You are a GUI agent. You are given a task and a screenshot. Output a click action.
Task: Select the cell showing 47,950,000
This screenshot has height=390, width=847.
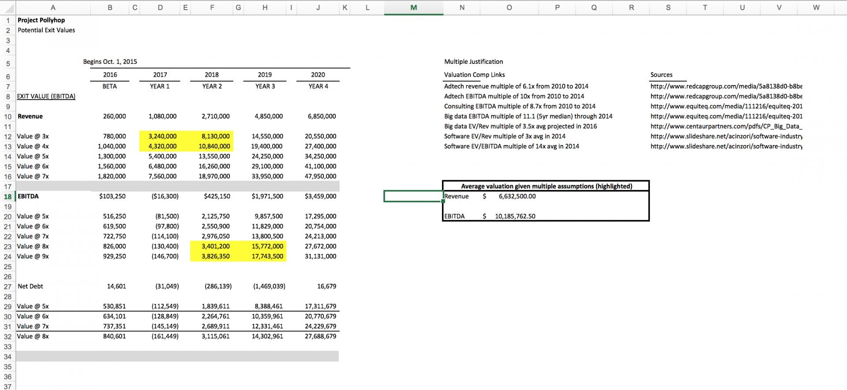point(320,176)
